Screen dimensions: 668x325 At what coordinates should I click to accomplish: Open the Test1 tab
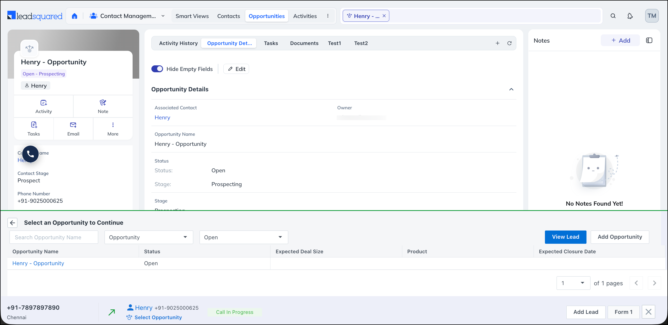(x=335, y=43)
